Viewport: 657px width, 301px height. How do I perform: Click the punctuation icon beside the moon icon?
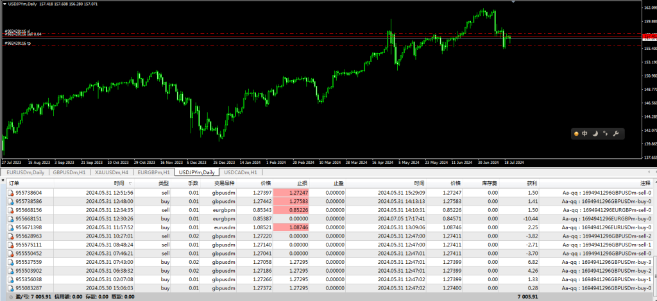(x=605, y=133)
